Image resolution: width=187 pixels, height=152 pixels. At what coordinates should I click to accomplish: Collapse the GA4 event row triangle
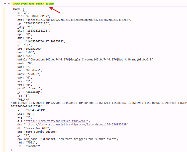point(5,4)
